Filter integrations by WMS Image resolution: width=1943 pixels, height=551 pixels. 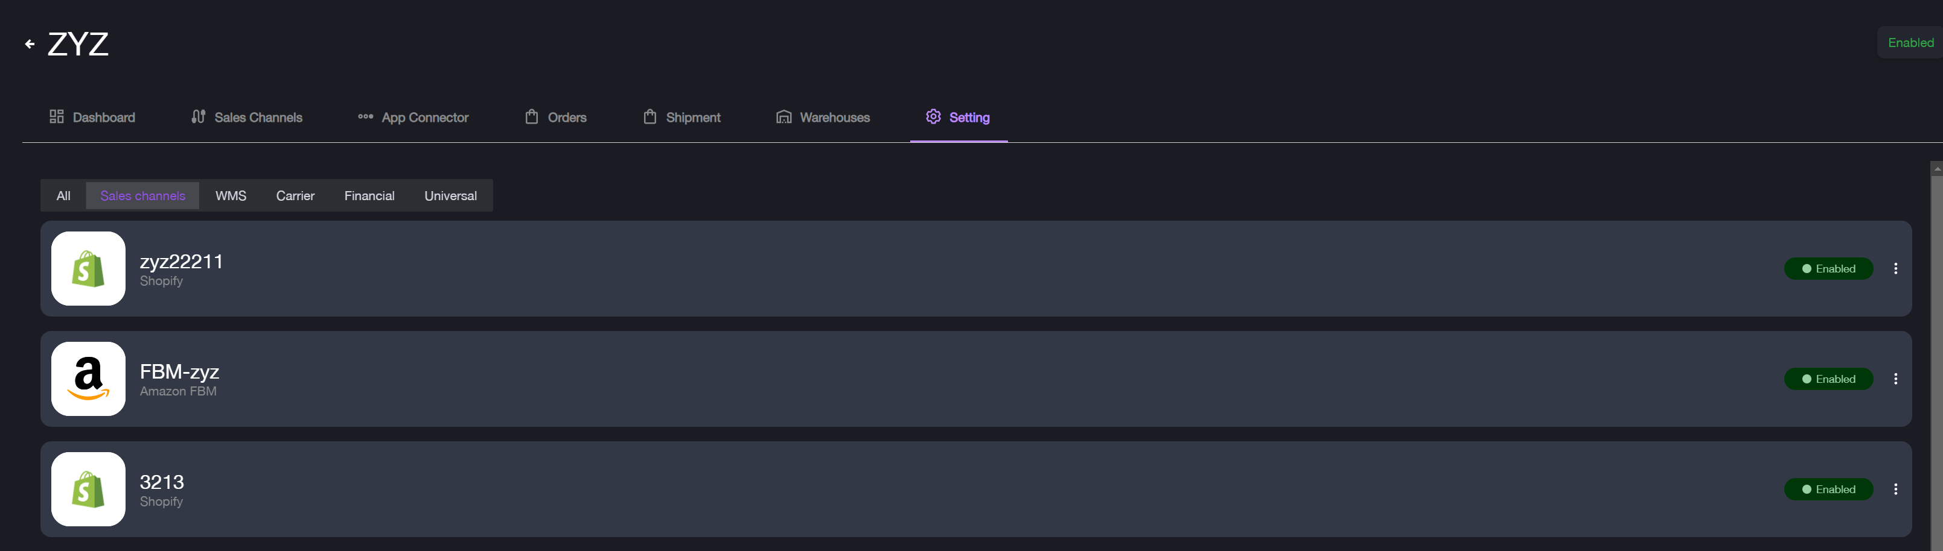pyautogui.click(x=231, y=196)
